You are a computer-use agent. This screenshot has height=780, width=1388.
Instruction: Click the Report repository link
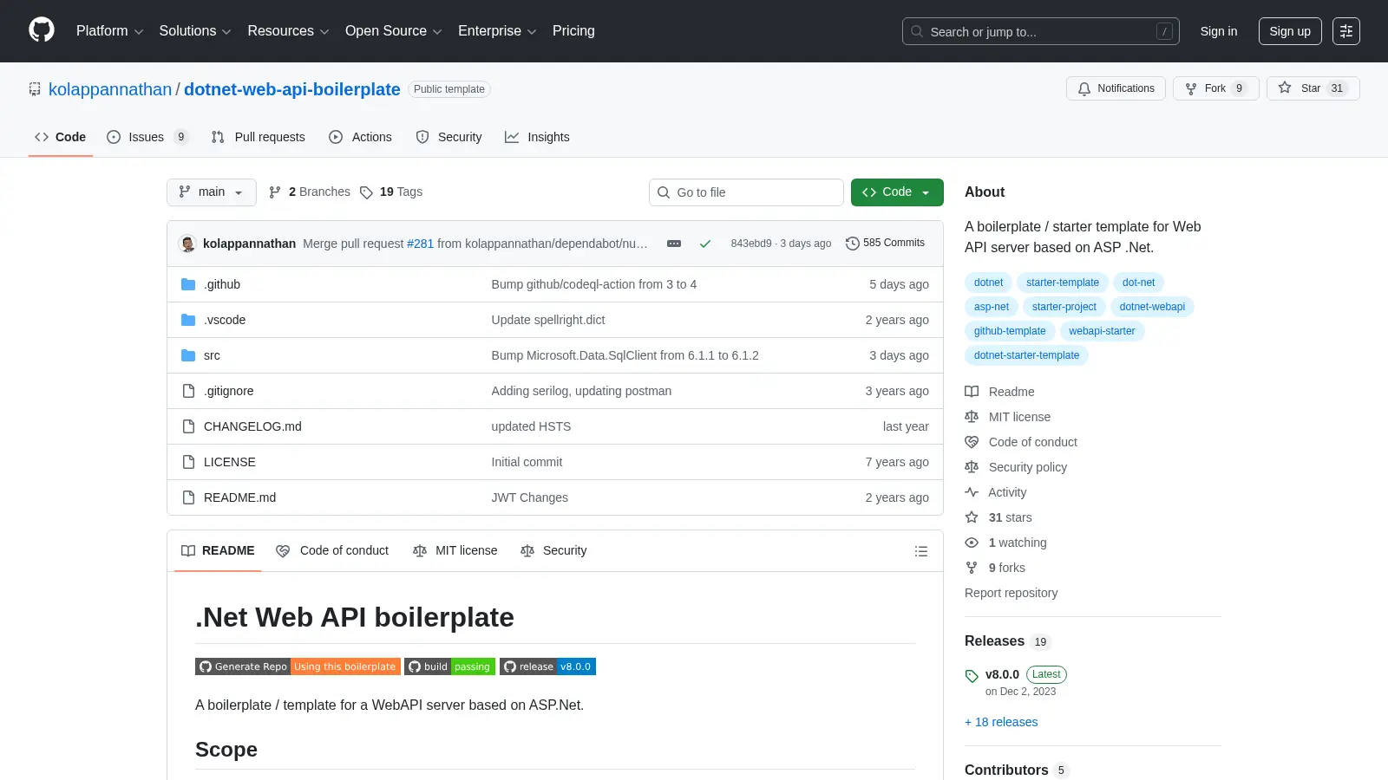pos(1011,593)
